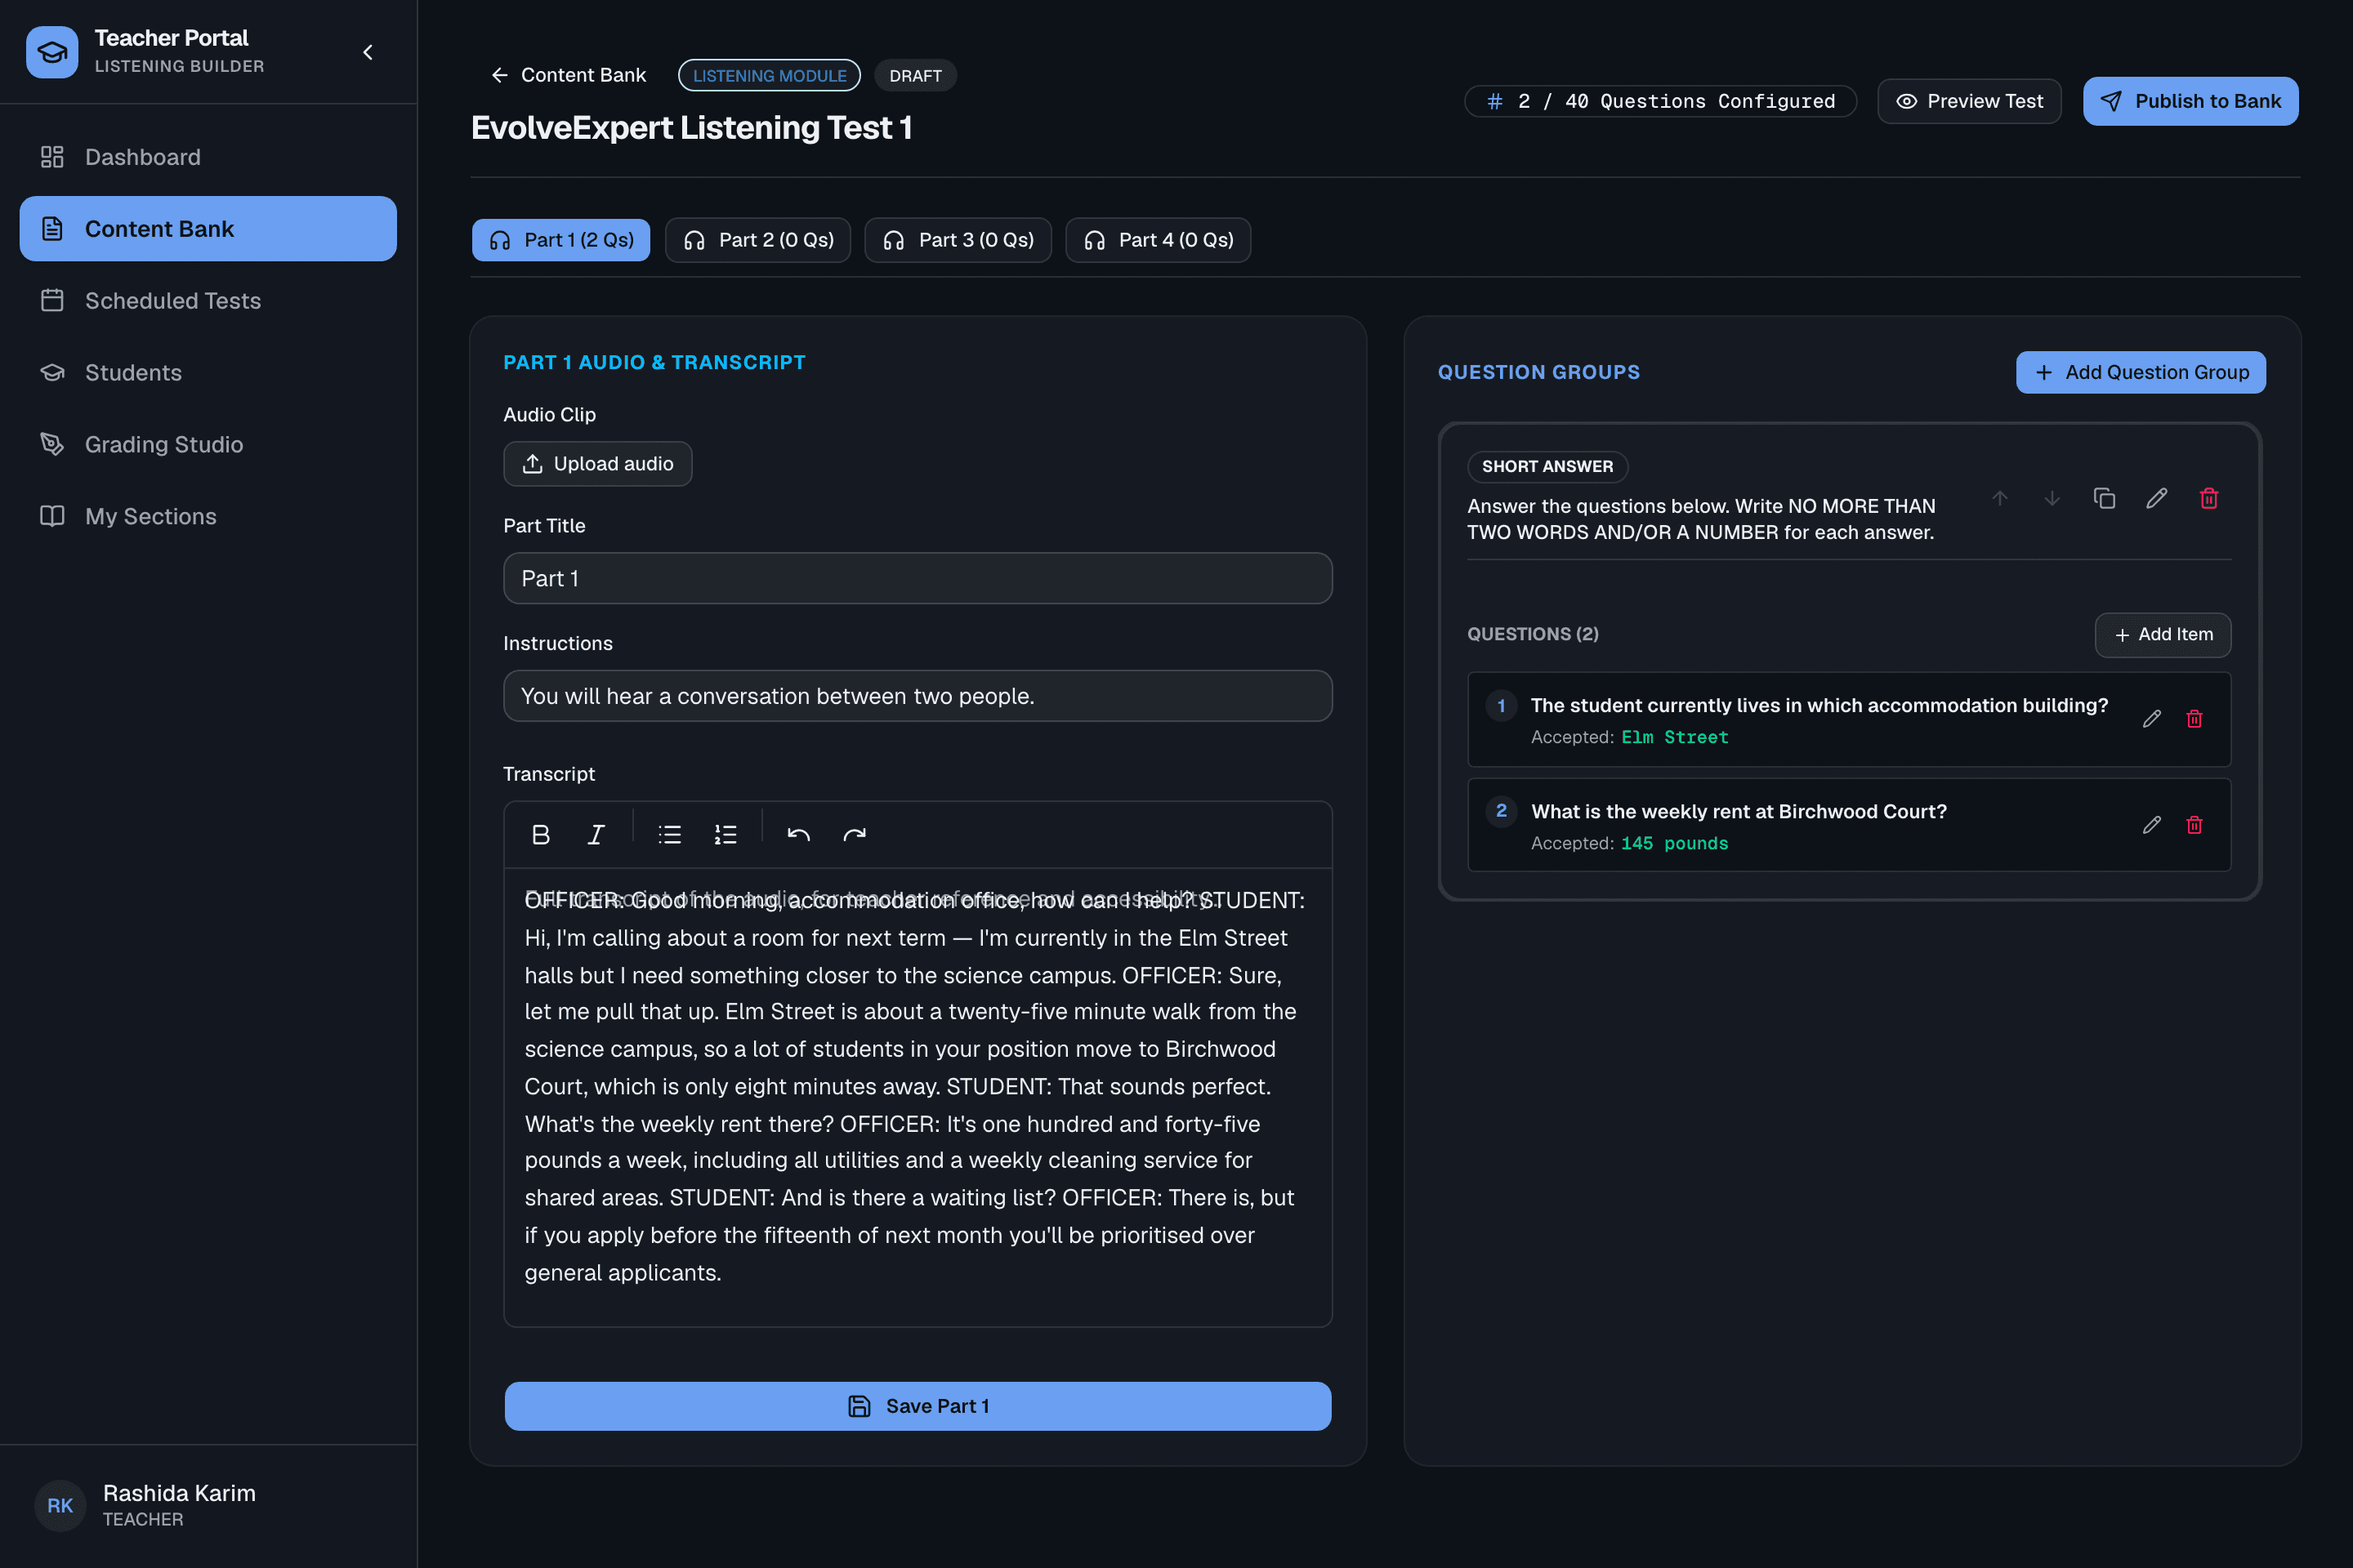Insert a numbered list in transcript
Screen dimensions: 2353x1568
coord(726,835)
